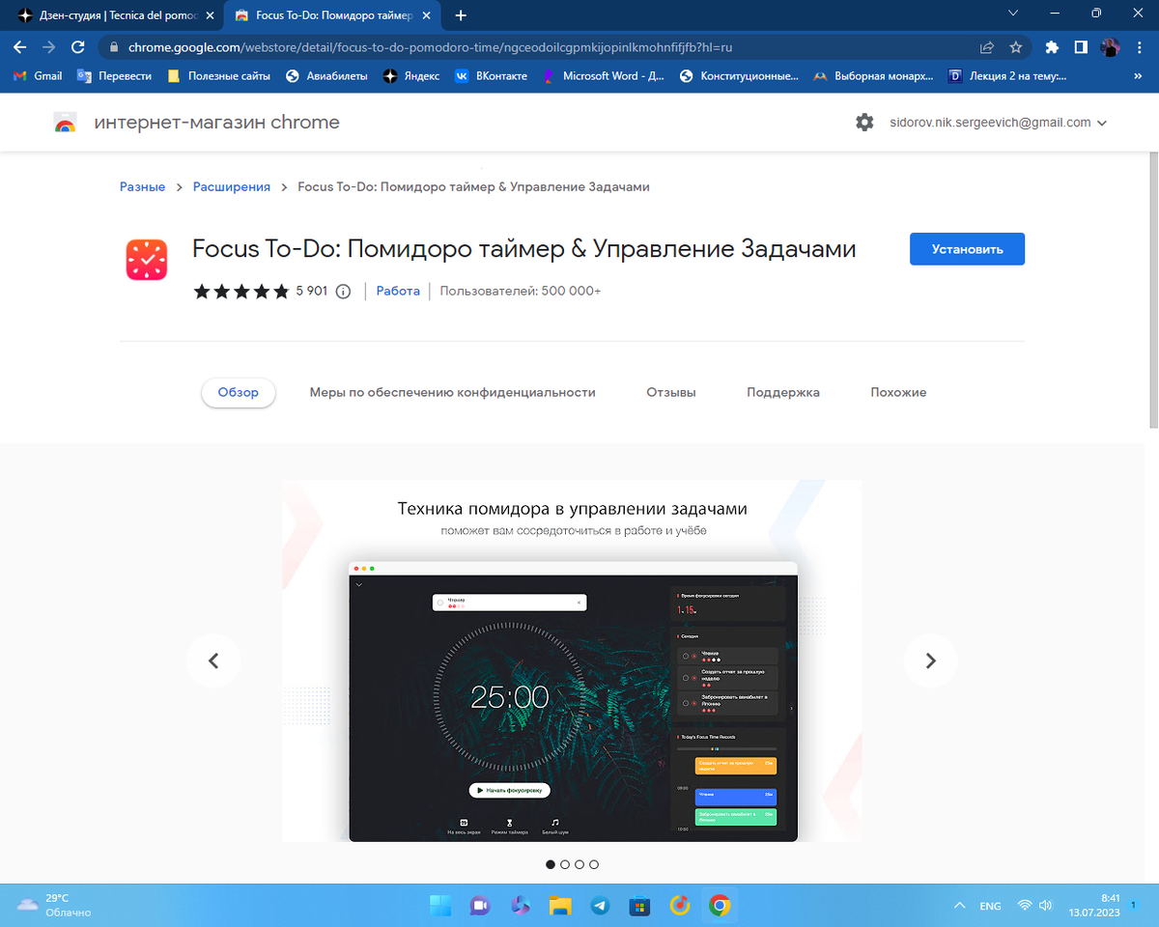The image size is (1159, 927).
Task: Close the Focus To-Do tab
Action: click(x=427, y=15)
